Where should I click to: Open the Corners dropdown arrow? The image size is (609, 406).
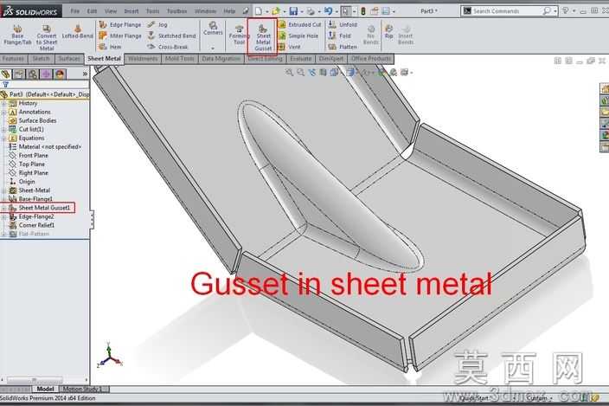pos(213,48)
